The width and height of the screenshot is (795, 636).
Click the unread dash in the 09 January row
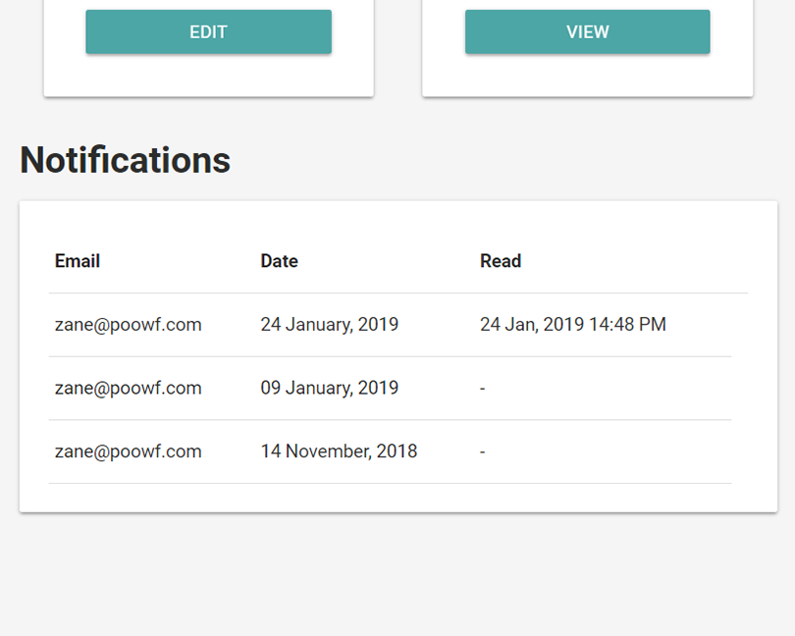click(x=483, y=389)
